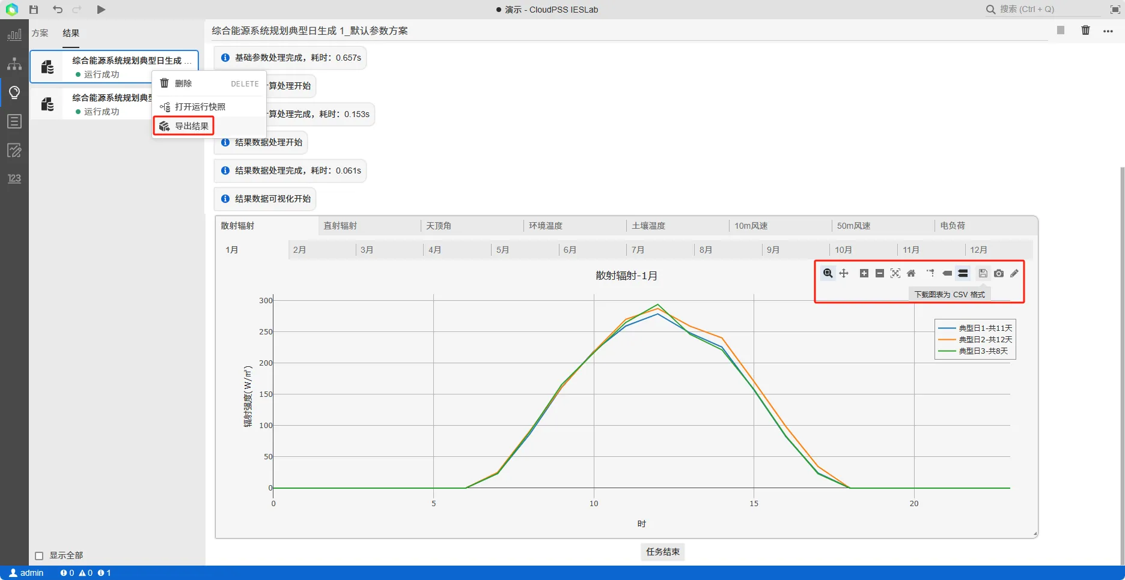
Task: Switch to the 结果 tab
Action: (x=71, y=33)
